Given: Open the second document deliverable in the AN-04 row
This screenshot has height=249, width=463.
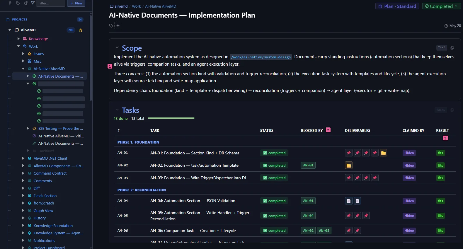Looking at the screenshot, I should tap(357, 201).
